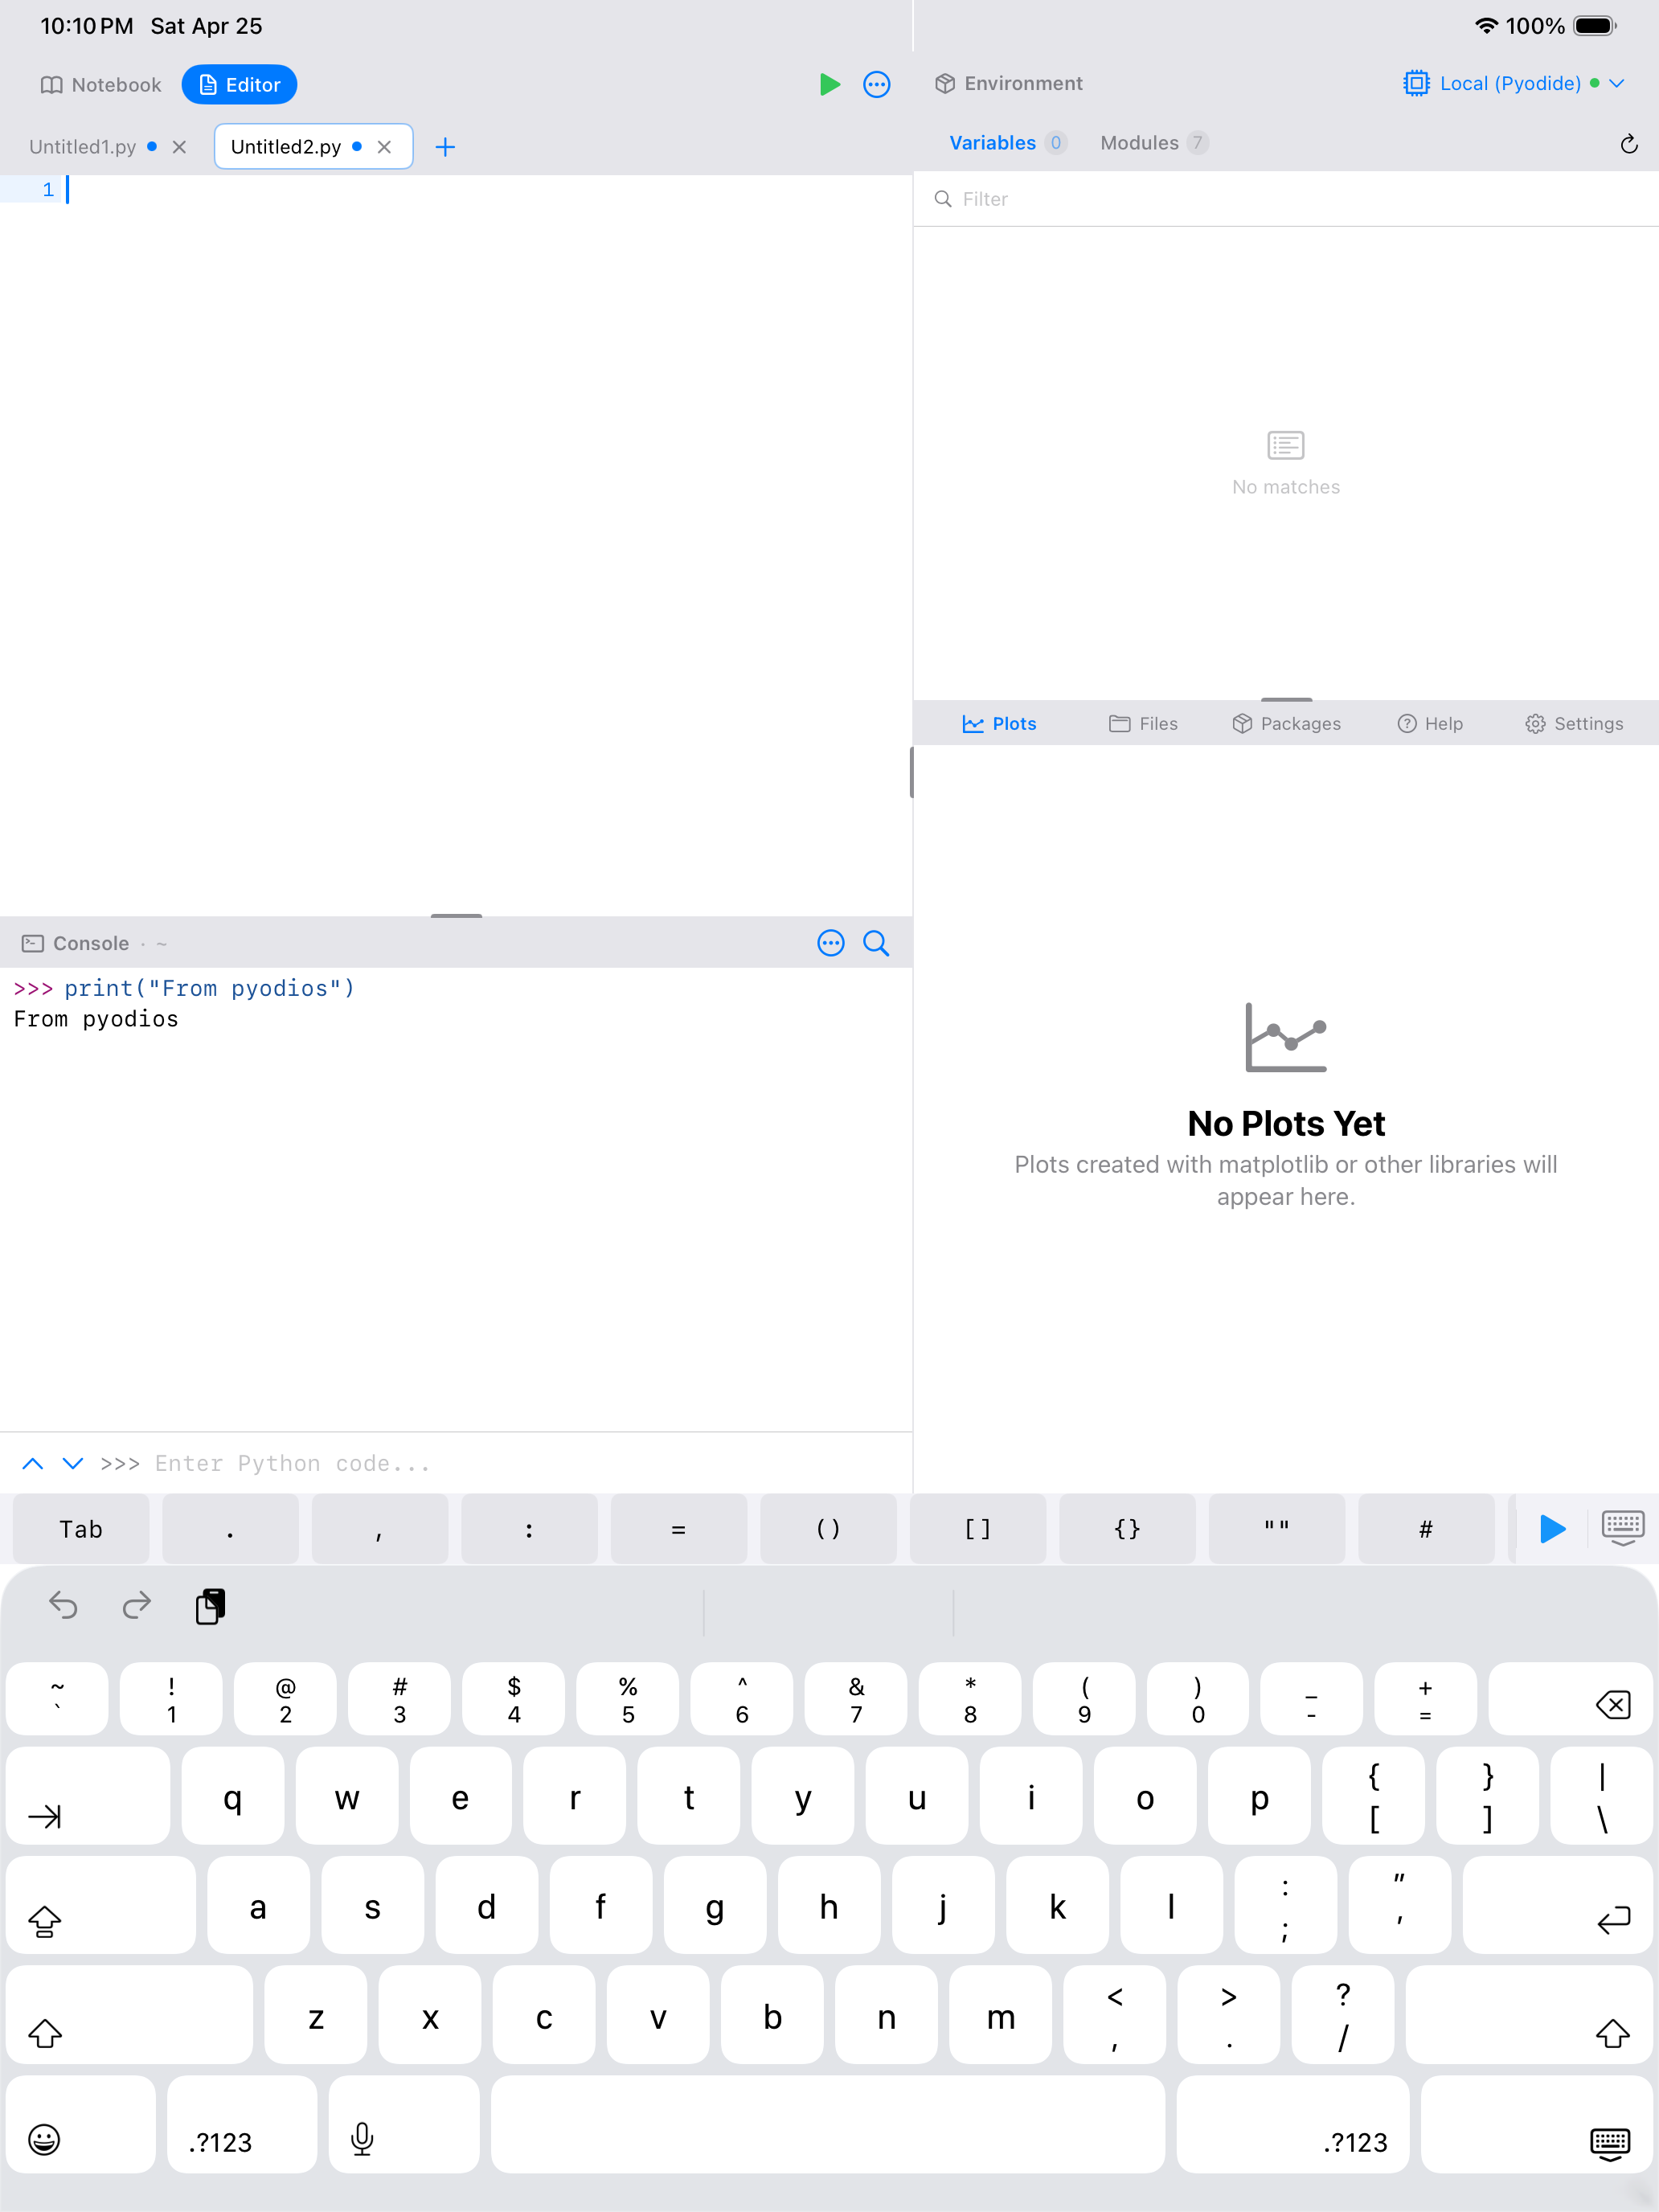
Task: Tap the left shift key
Action: point(129,2015)
